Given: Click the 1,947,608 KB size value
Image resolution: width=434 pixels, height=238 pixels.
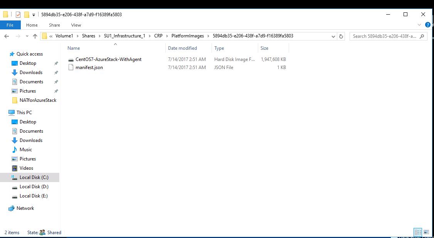Looking at the screenshot, I should tap(273, 59).
